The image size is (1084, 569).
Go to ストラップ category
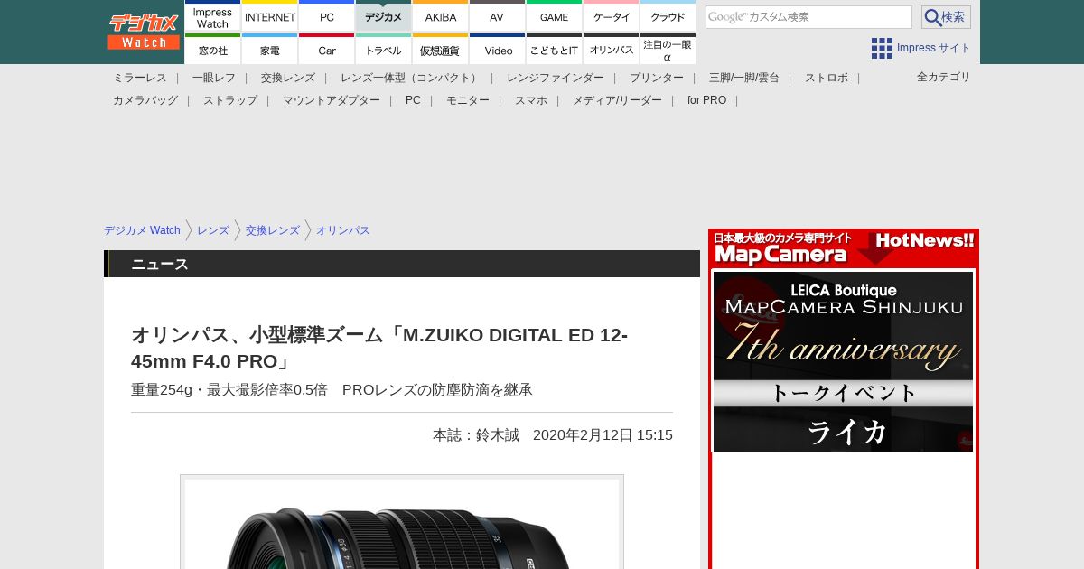[230, 100]
